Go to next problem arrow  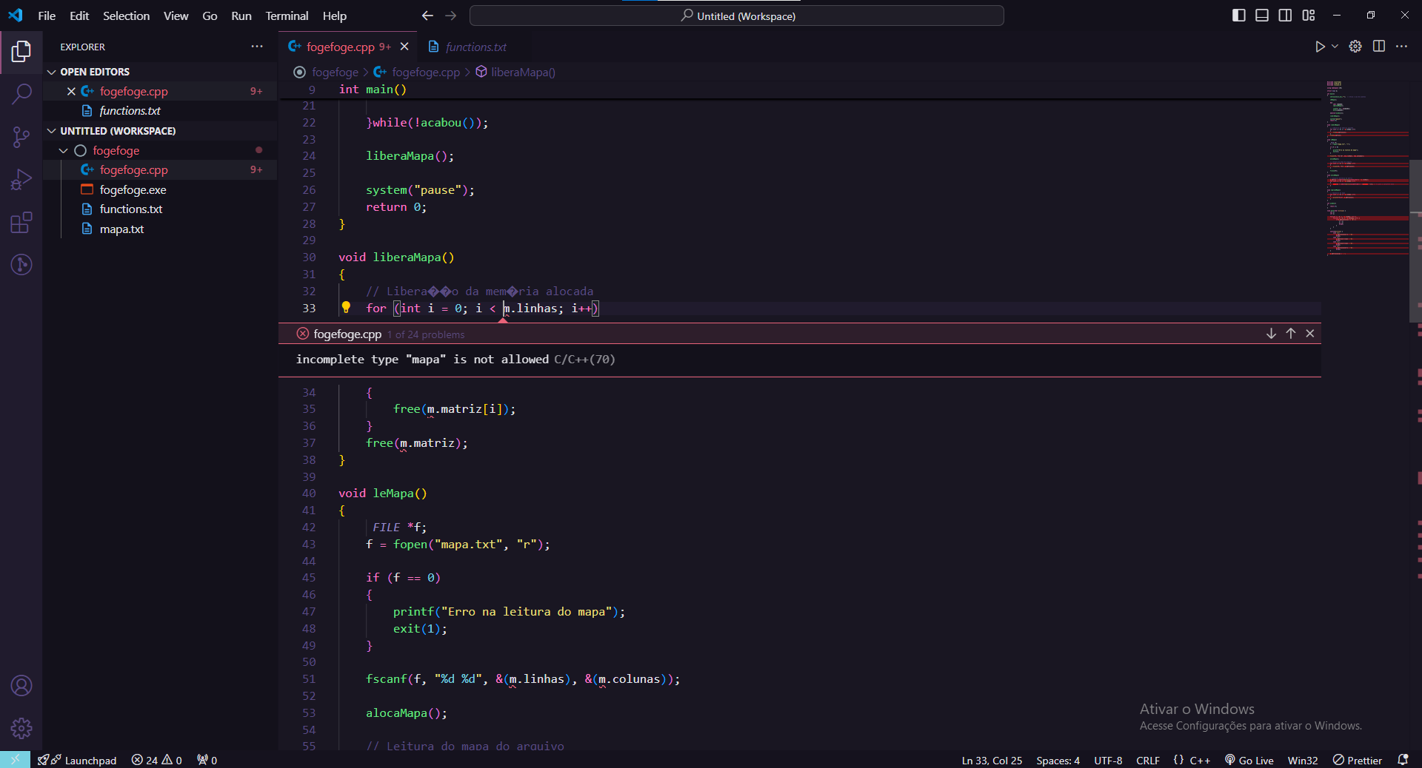1271,334
